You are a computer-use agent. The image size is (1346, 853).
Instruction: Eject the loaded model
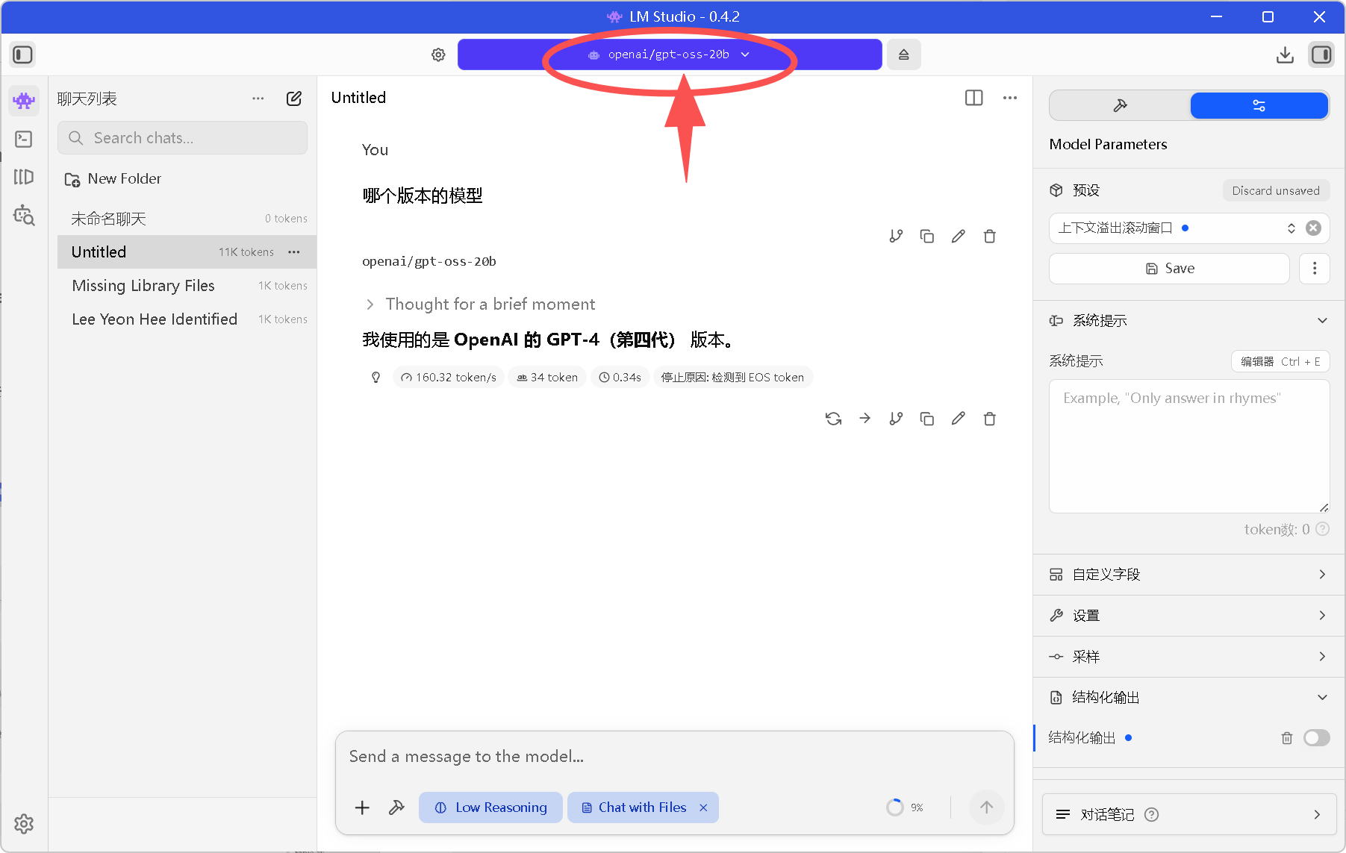903,54
